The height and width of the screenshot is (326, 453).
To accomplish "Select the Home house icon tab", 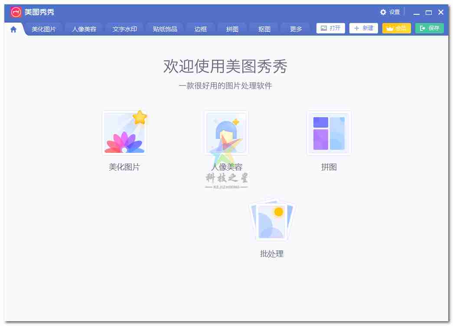I will pyautogui.click(x=13, y=29).
